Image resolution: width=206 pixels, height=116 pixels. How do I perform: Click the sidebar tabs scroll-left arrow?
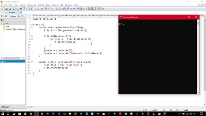[22, 16]
